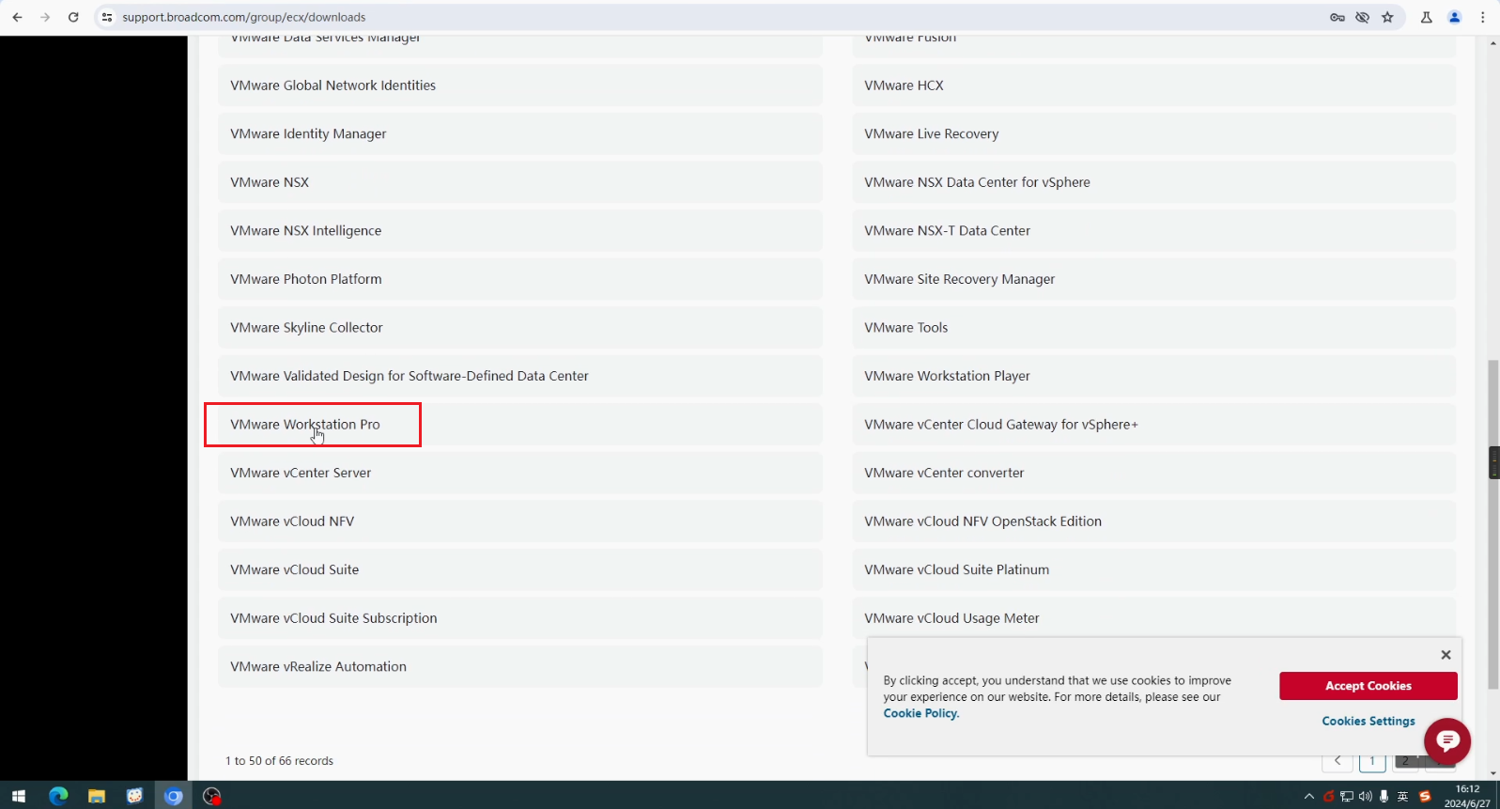Screen dimensions: 1500x809
Task: Open VMware vCloud Usage Meter
Action: pyautogui.click(x=1154, y=618)
